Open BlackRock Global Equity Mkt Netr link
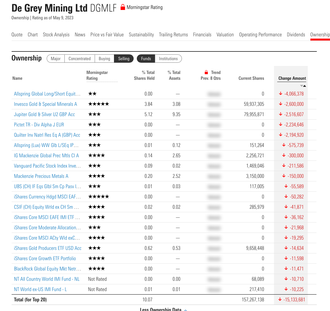The image size is (330, 311). (47, 269)
